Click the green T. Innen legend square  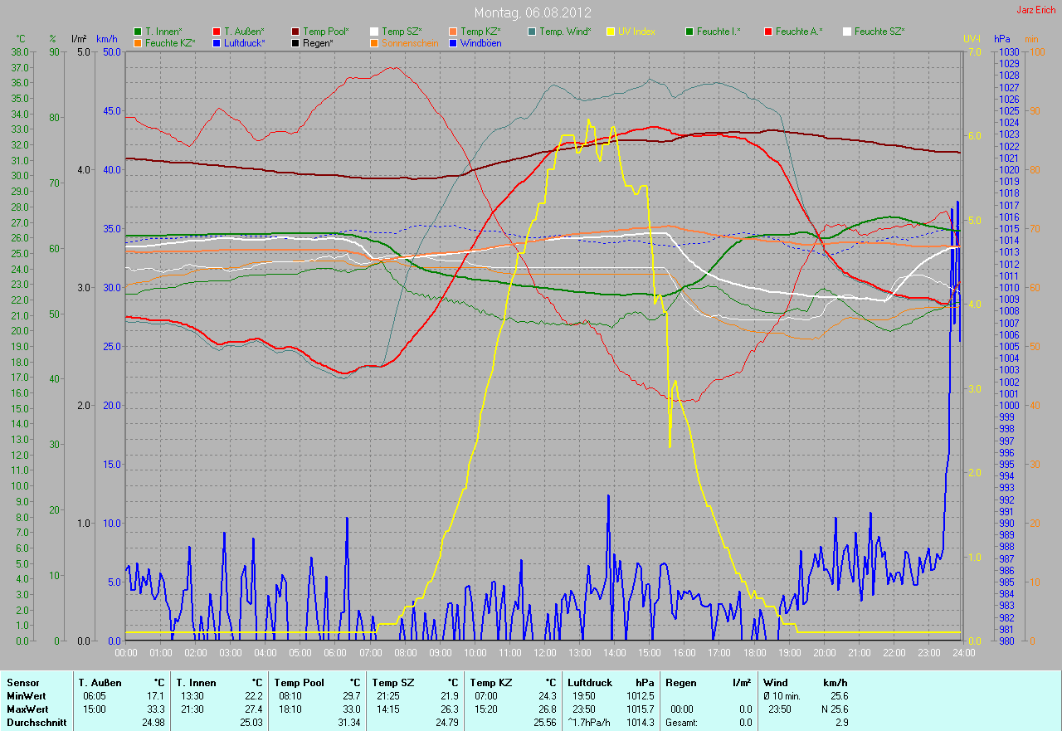(x=138, y=32)
